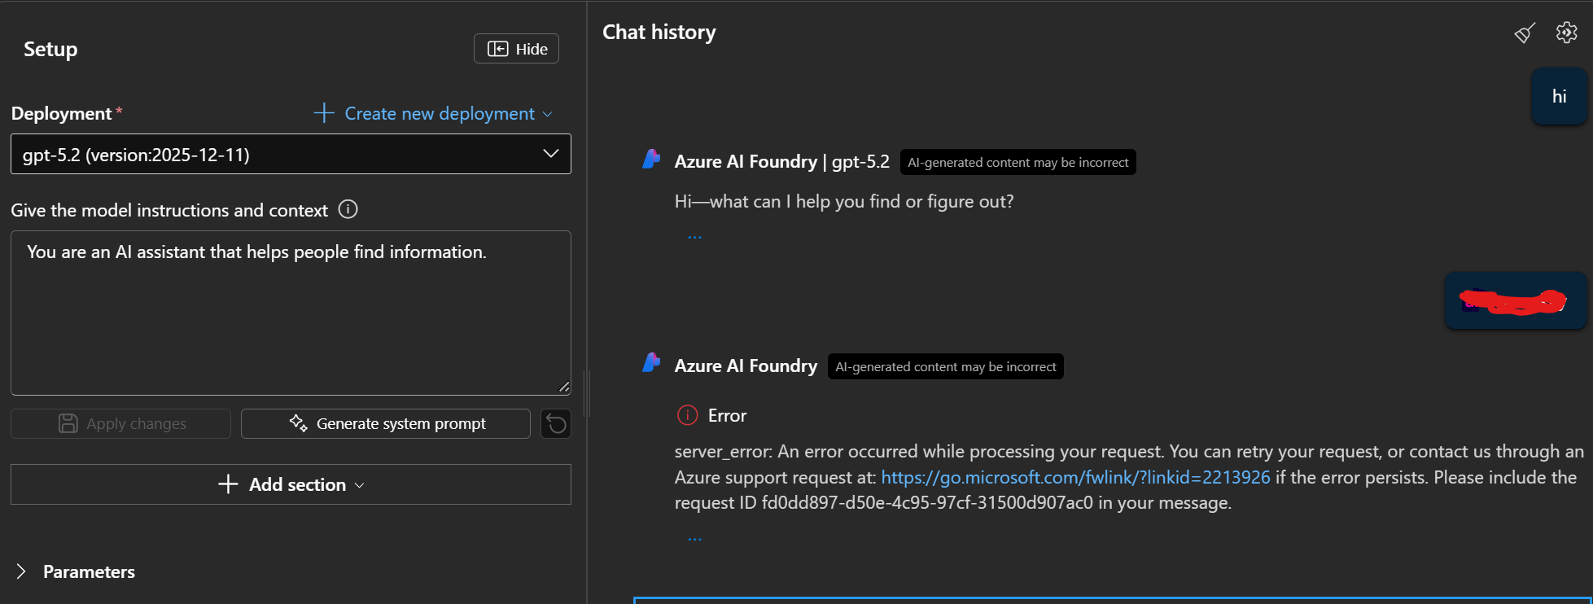Expand the Add section dropdown
The image size is (1593, 604).
(291, 485)
